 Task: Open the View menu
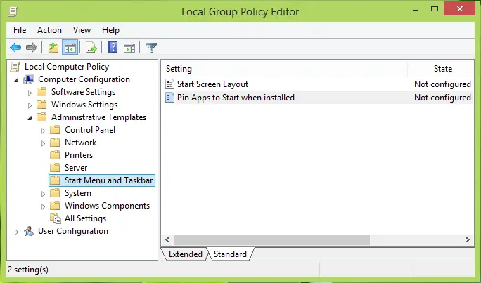82,30
